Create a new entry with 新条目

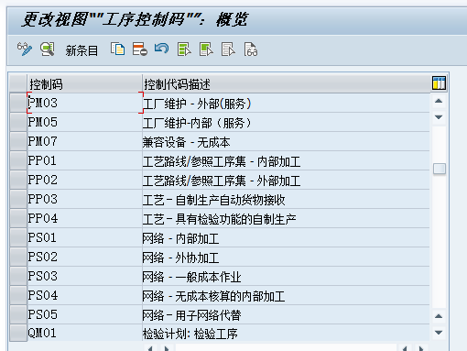81,50
